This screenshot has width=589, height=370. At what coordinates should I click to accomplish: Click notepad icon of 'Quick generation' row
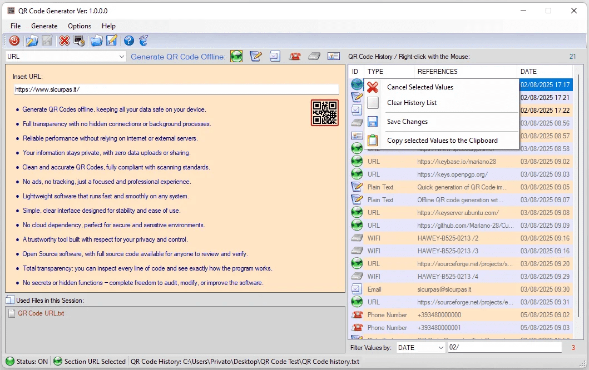357,187
